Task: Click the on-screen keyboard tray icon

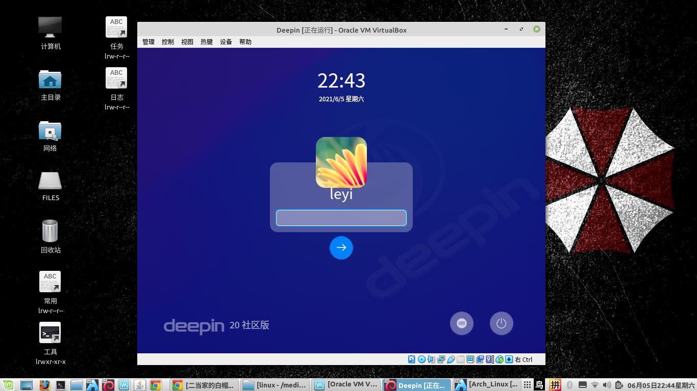Action: [x=582, y=385]
